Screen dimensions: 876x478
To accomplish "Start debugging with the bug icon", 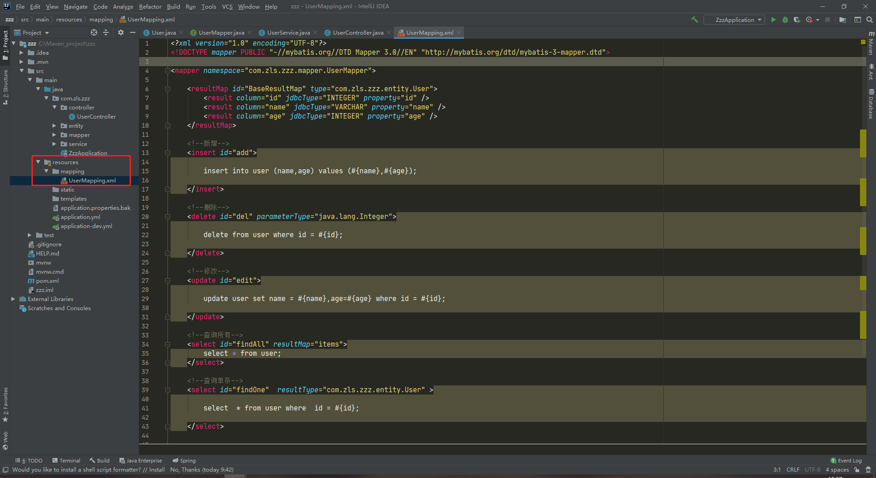I will point(785,20).
